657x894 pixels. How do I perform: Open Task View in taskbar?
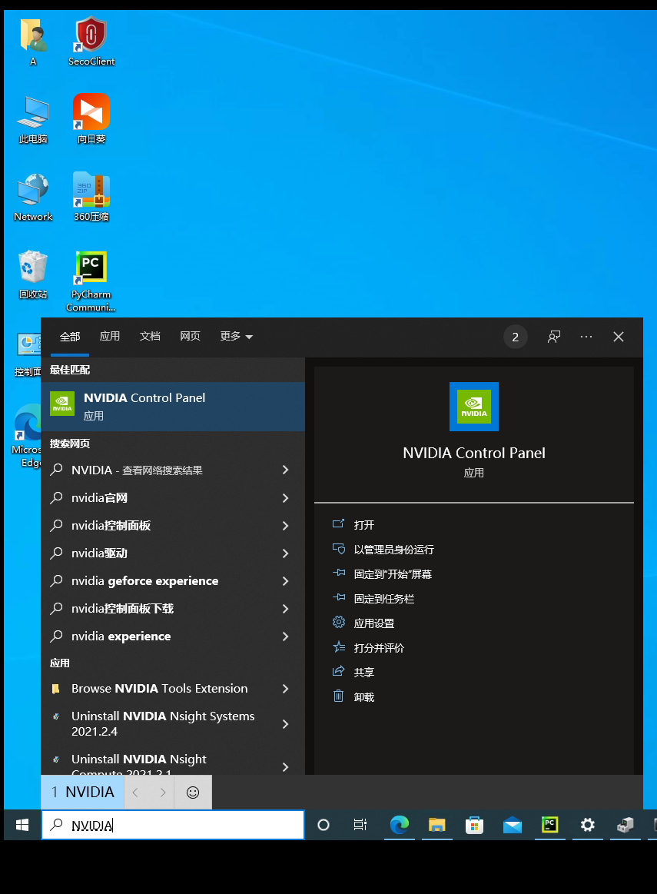point(360,825)
